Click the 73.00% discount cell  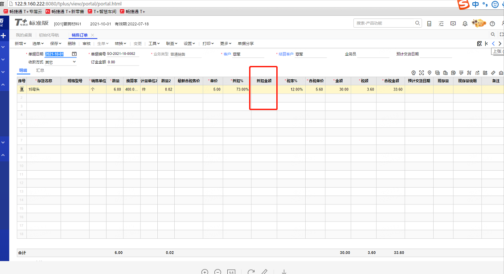coord(237,89)
